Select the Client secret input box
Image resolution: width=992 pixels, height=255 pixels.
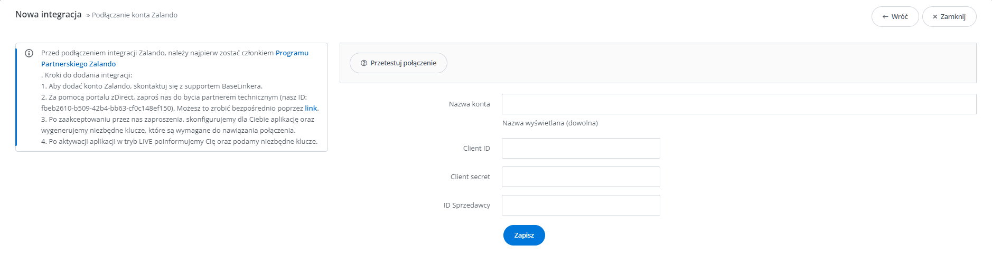point(581,177)
